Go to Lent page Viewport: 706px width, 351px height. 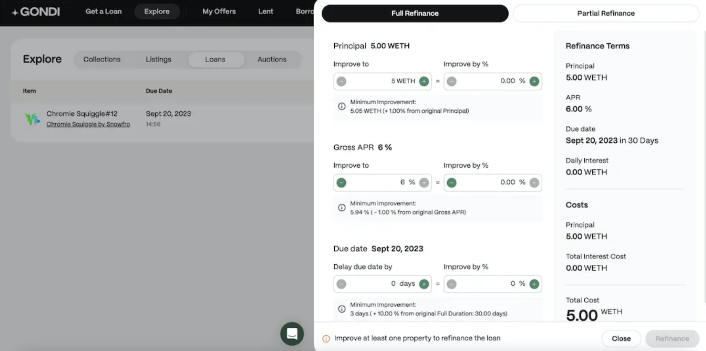pos(266,11)
